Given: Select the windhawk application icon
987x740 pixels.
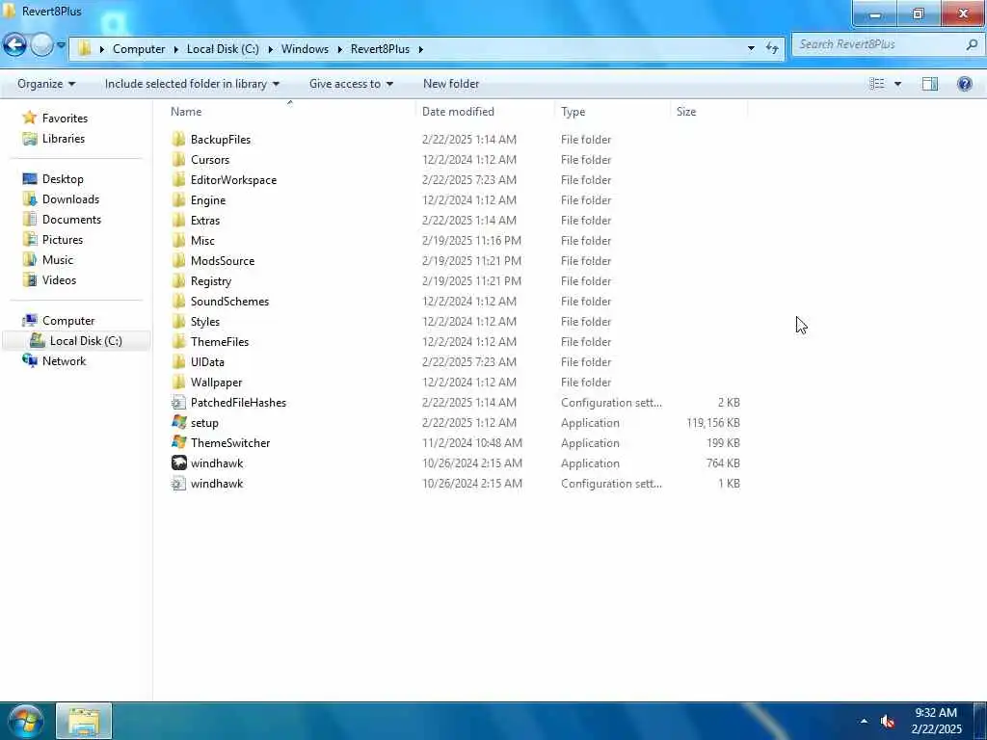Looking at the screenshot, I should (178, 463).
